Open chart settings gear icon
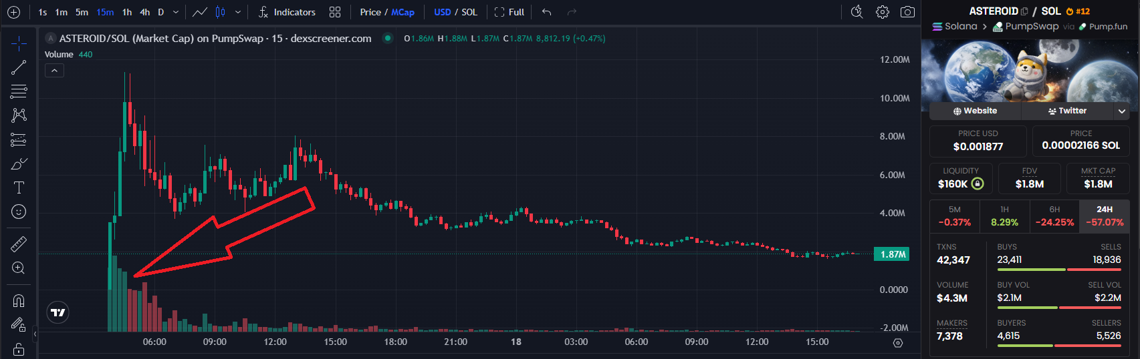The width and height of the screenshot is (1140, 359). (883, 12)
